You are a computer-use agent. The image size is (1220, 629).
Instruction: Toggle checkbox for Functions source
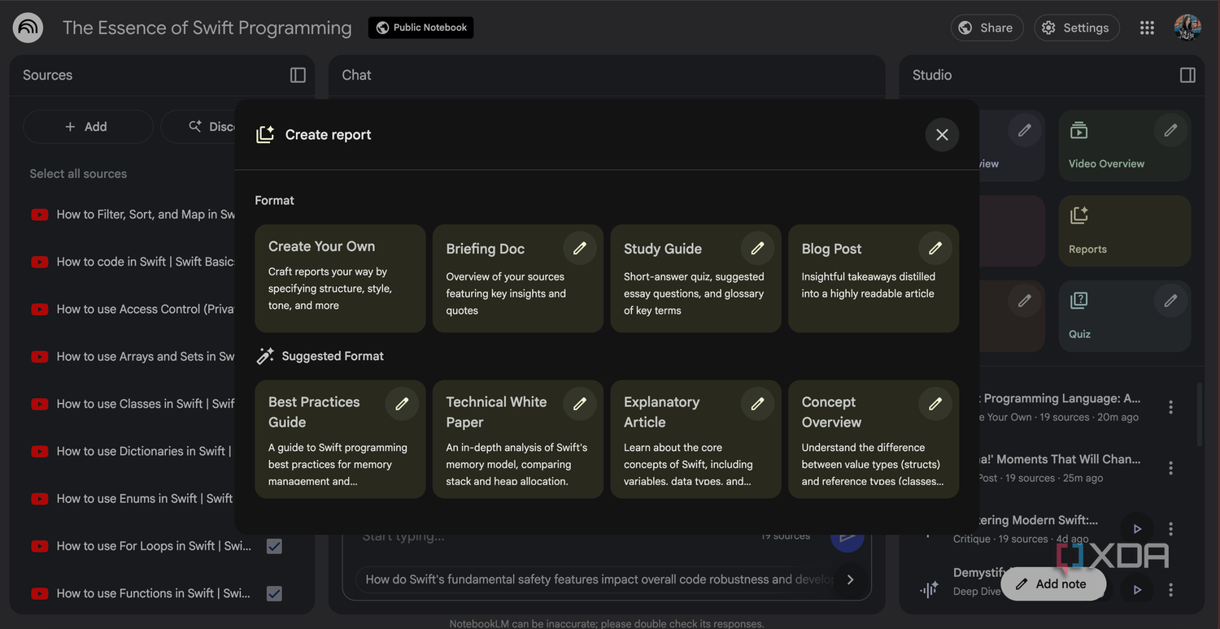click(274, 593)
